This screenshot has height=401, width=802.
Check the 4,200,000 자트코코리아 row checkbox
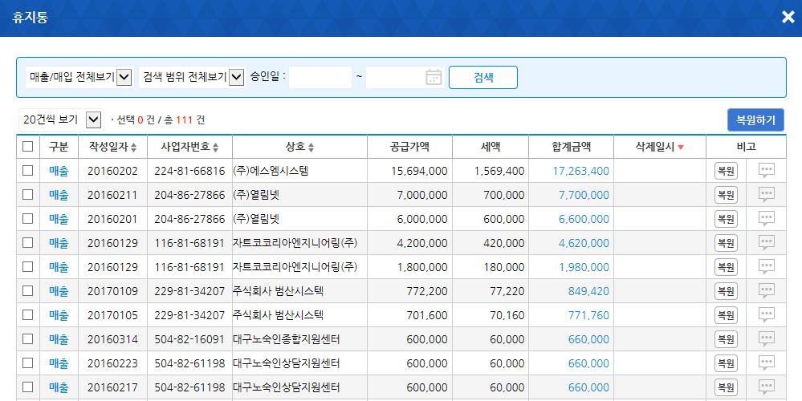(x=27, y=243)
